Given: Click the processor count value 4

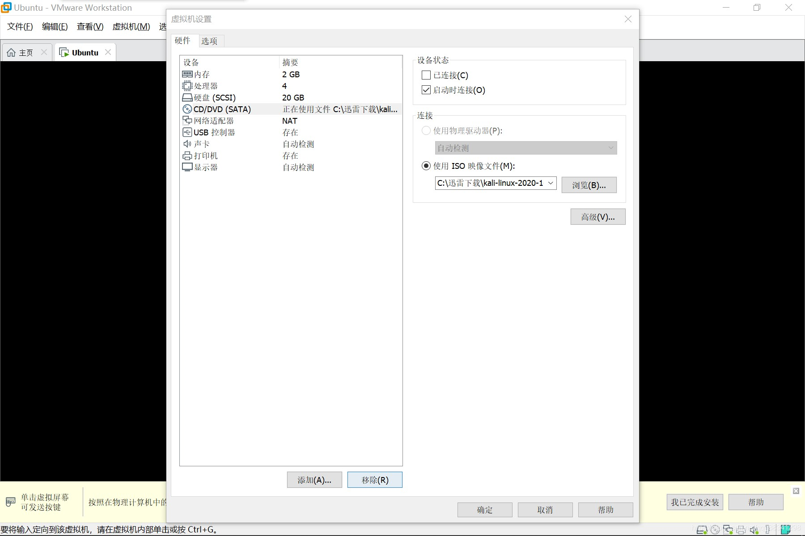Looking at the screenshot, I should (x=284, y=86).
